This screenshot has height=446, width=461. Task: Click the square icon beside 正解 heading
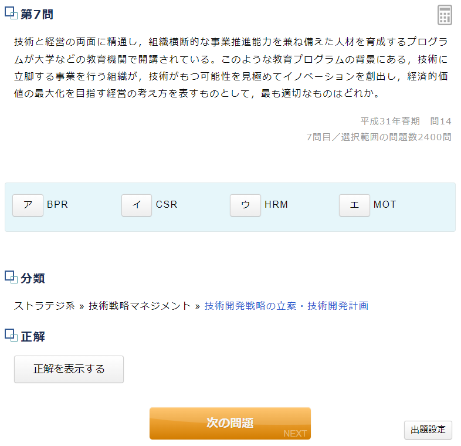coord(11,335)
